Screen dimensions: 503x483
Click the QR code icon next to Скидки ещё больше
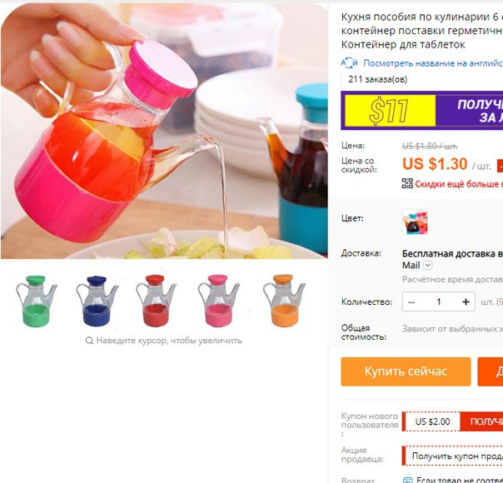(x=407, y=183)
